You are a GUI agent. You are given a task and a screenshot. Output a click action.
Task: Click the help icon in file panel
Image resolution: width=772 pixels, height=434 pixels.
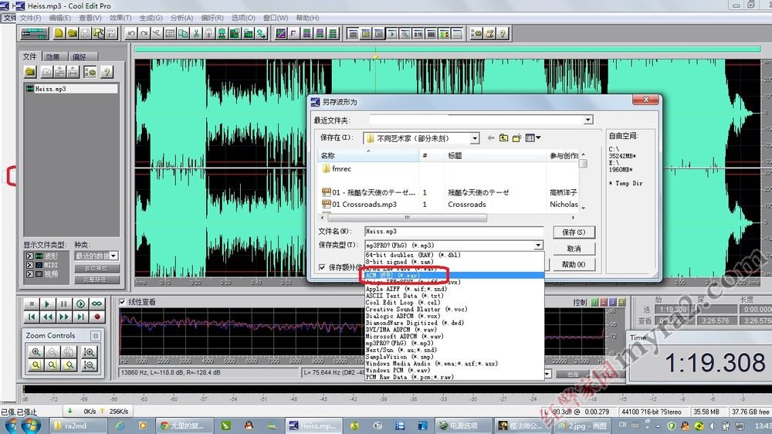[107, 72]
